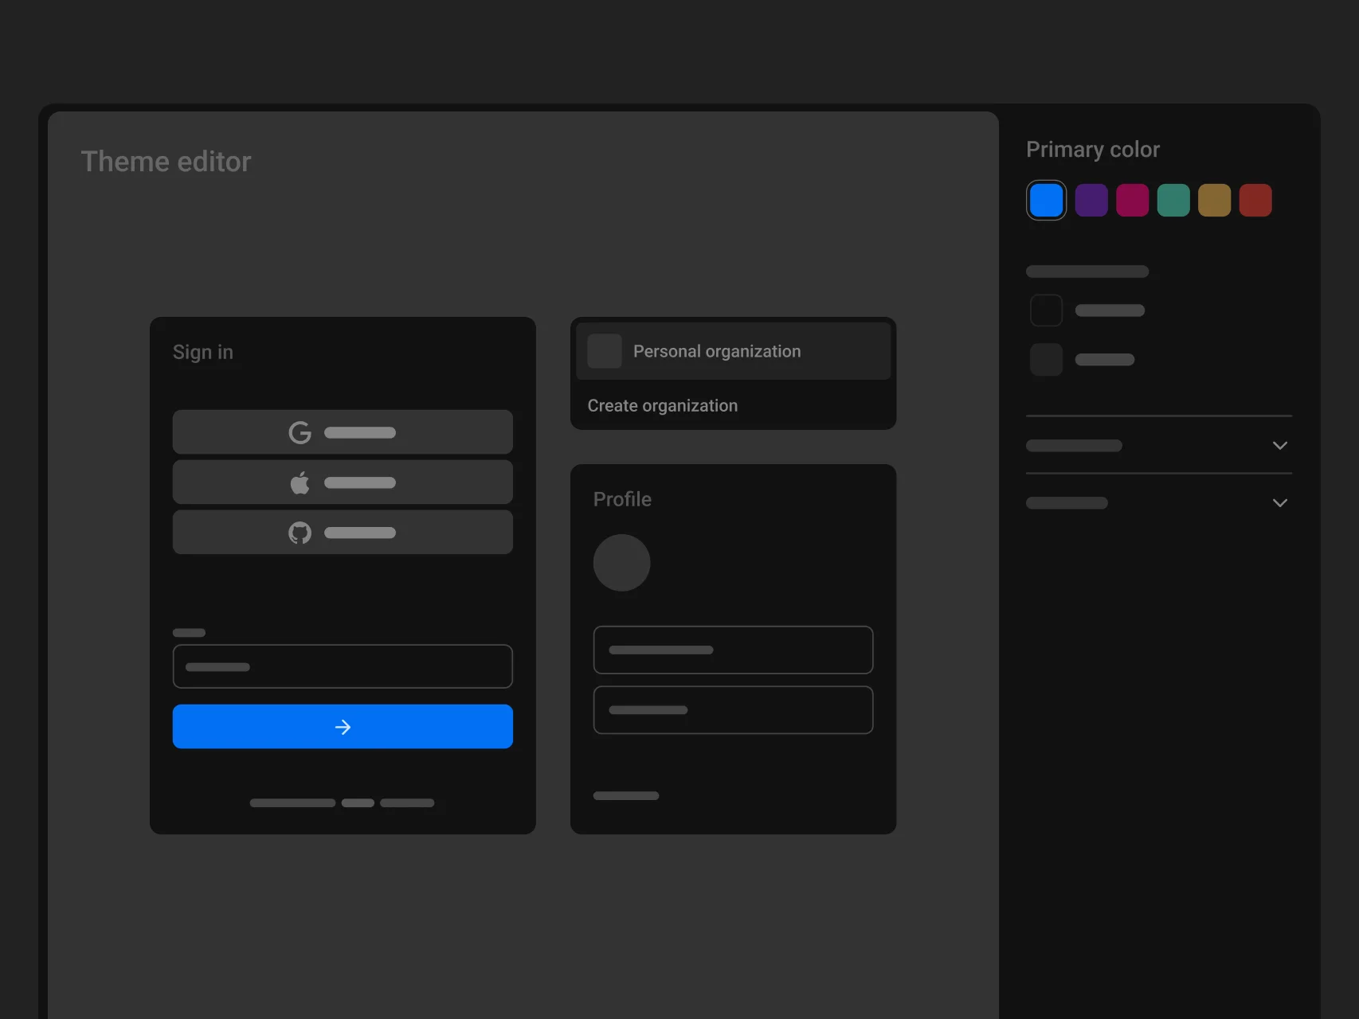Click the GitHub logo sign-in icon
1359x1019 pixels.
(300, 532)
